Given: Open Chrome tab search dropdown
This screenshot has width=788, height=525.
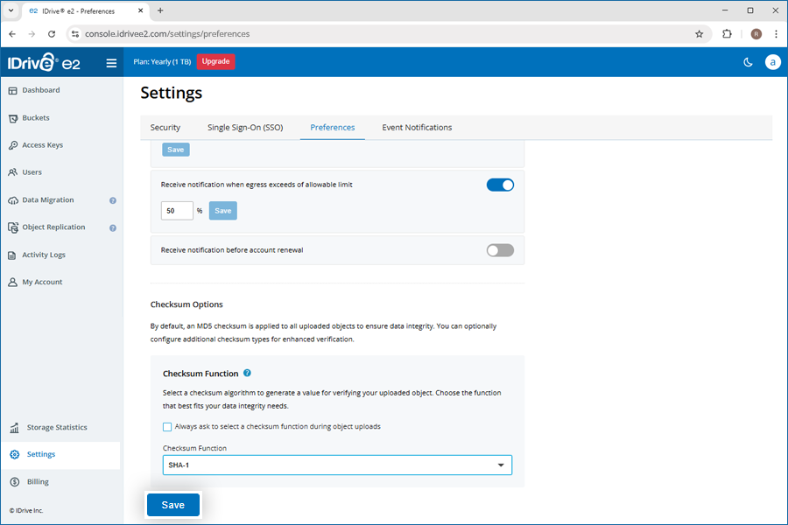Looking at the screenshot, I should 10,10.
